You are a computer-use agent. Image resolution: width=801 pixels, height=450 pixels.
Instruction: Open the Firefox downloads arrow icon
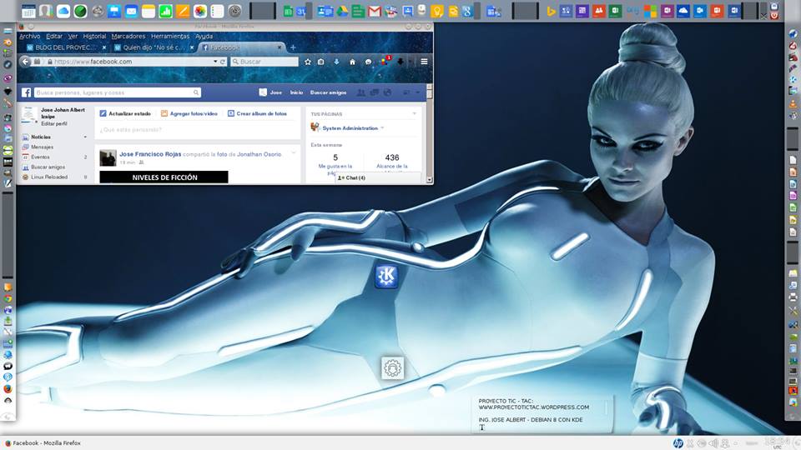tap(336, 62)
